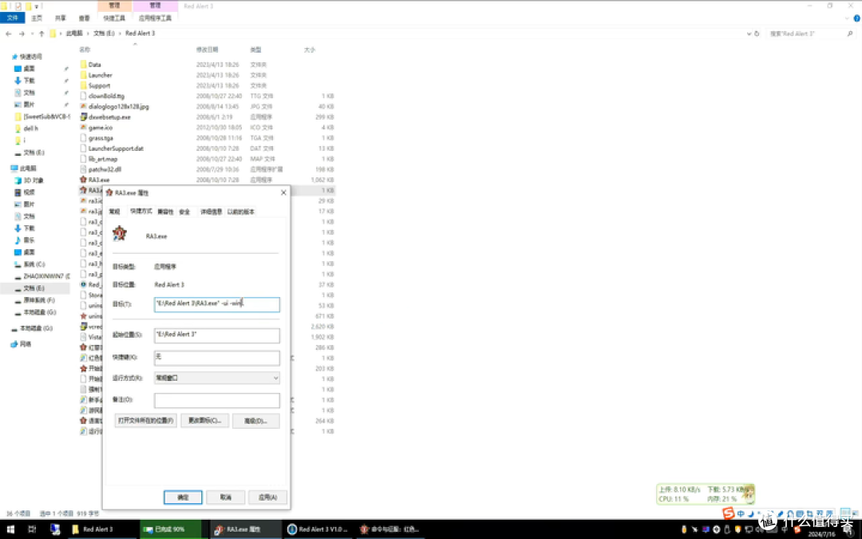Expand the address bar history dropdown

click(749, 34)
